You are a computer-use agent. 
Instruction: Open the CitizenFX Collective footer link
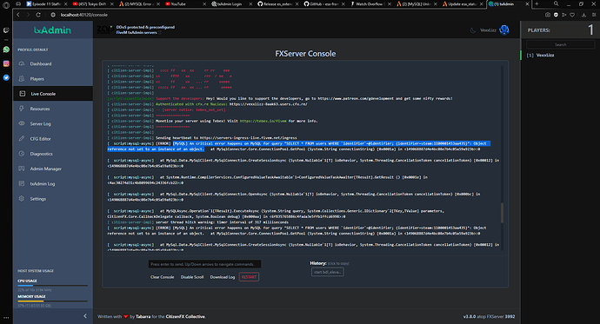pyautogui.click(x=185, y=316)
